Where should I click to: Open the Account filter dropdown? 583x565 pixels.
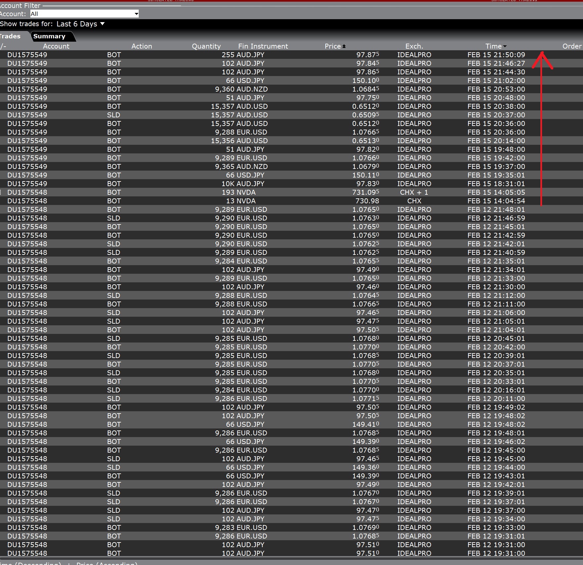84,14
